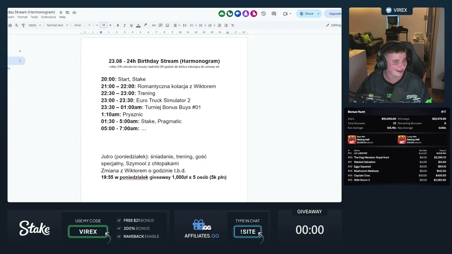Open the Format menu
The height and width of the screenshot is (254, 452).
coord(22,17)
